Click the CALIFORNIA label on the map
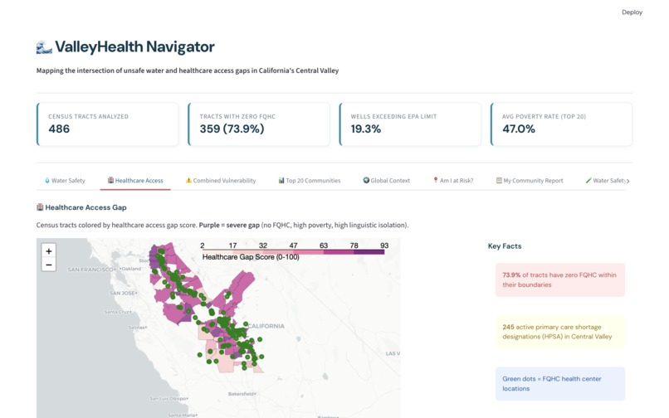Screen dimensions: 669x418 point(266,326)
